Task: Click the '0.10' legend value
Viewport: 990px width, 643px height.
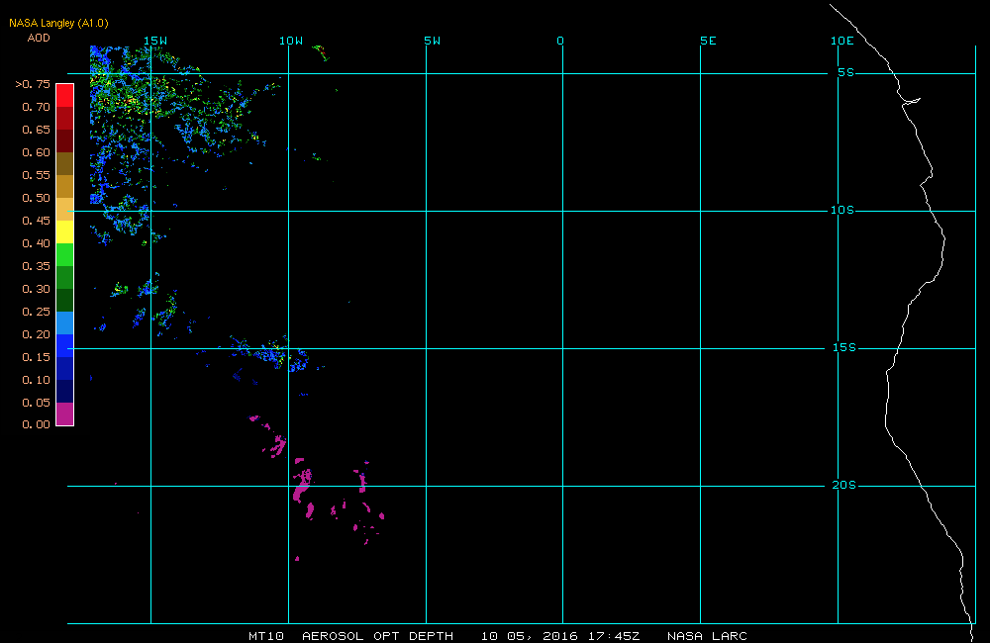Action: click(x=36, y=380)
